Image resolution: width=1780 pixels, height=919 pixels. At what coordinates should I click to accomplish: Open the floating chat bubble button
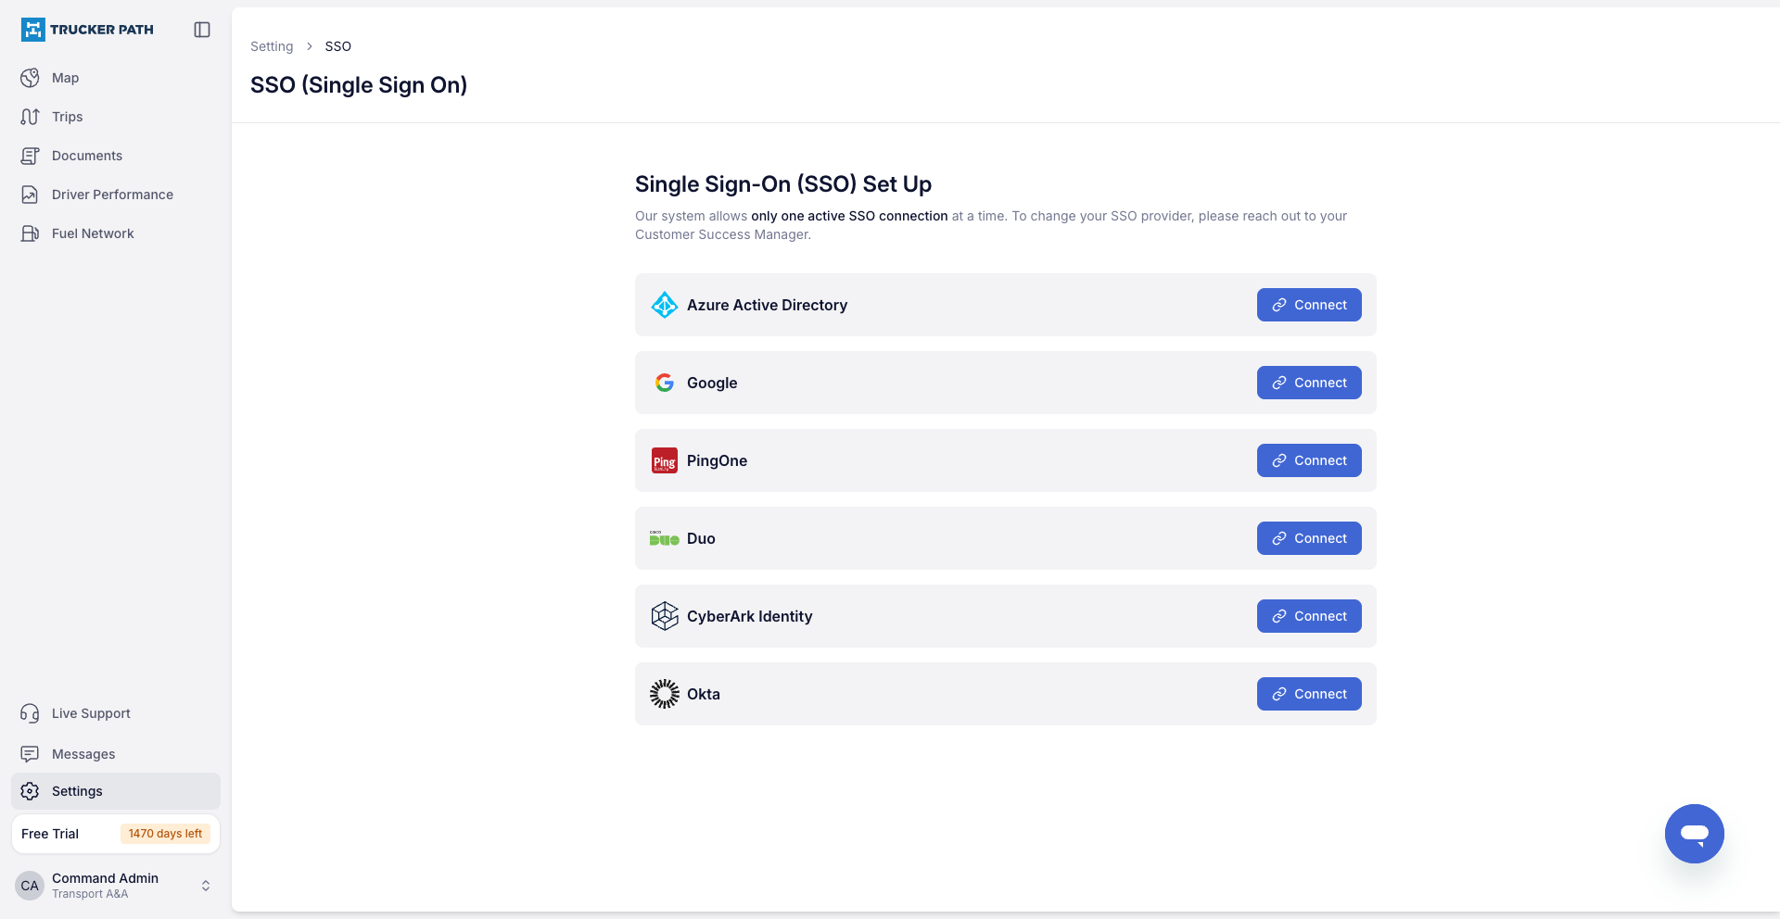pos(1694,834)
